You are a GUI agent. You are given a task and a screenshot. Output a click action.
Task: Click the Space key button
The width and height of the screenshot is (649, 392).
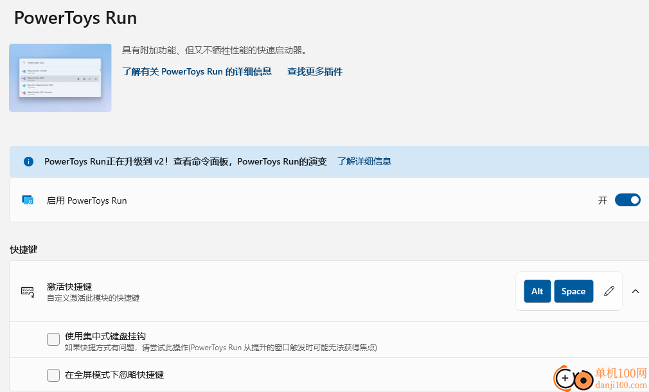pos(573,291)
